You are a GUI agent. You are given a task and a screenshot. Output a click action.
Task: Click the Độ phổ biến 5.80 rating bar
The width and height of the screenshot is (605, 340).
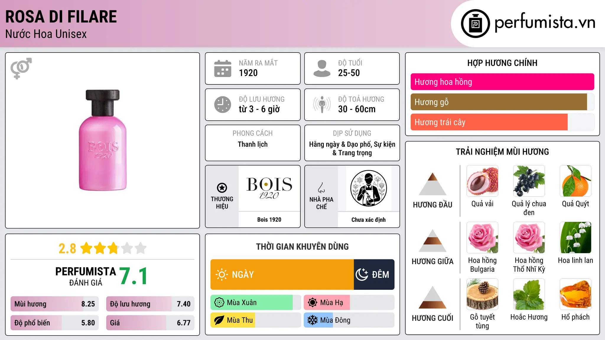[55, 323]
